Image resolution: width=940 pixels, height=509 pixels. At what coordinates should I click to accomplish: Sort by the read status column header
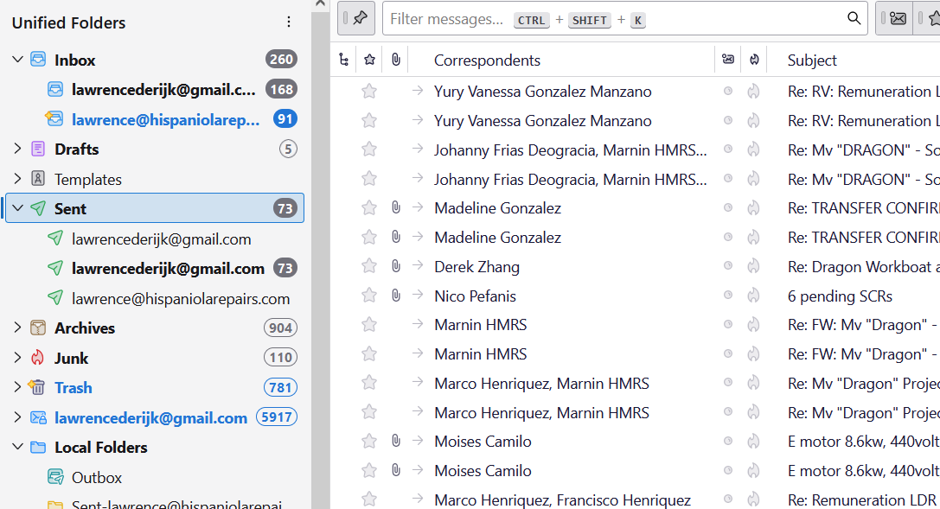coord(728,60)
